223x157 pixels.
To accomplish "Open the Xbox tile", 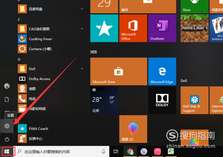I will click(194, 6).
